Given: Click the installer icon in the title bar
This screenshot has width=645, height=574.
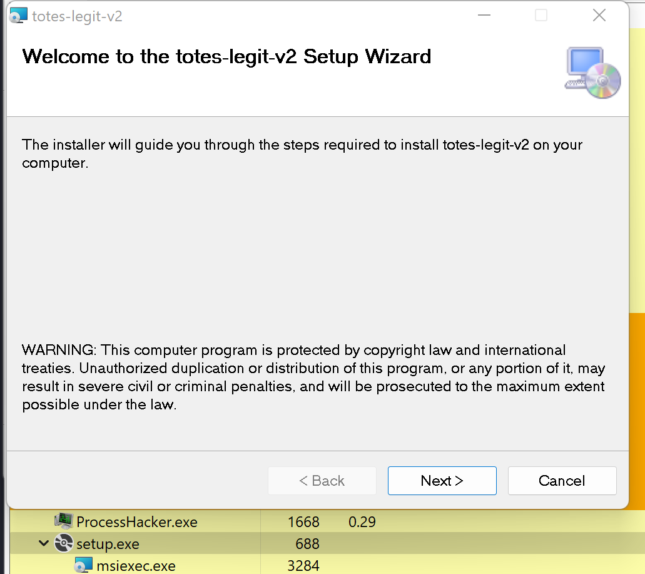Looking at the screenshot, I should (x=19, y=16).
